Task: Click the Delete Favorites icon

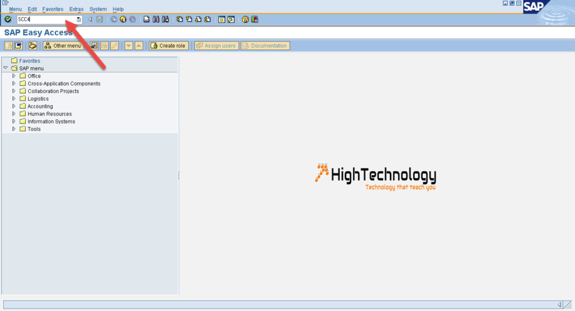Action: (x=104, y=45)
